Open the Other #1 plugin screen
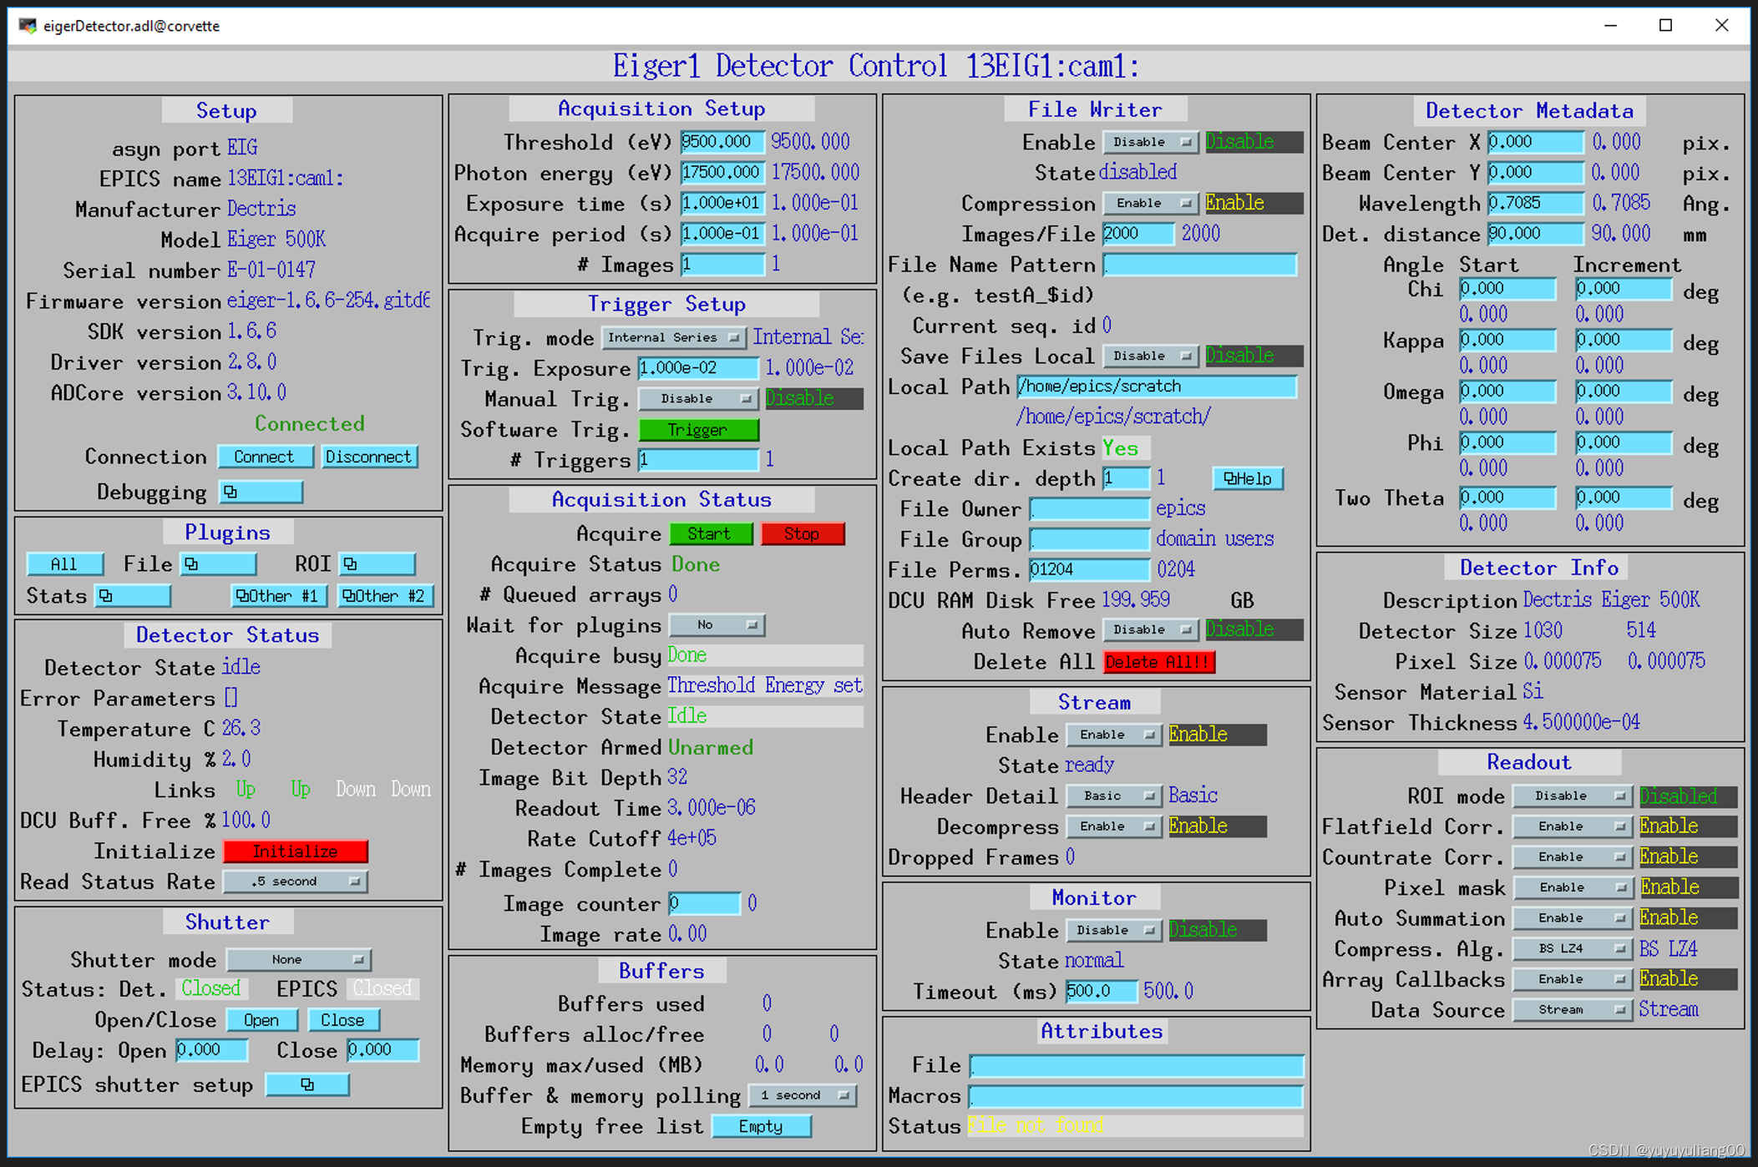1758x1167 pixels. tap(278, 595)
